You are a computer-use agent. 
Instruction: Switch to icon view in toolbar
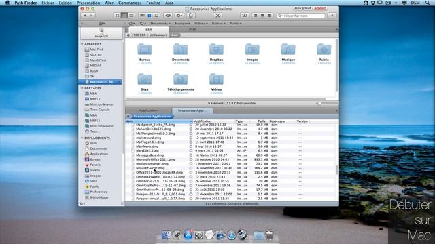point(118,16)
